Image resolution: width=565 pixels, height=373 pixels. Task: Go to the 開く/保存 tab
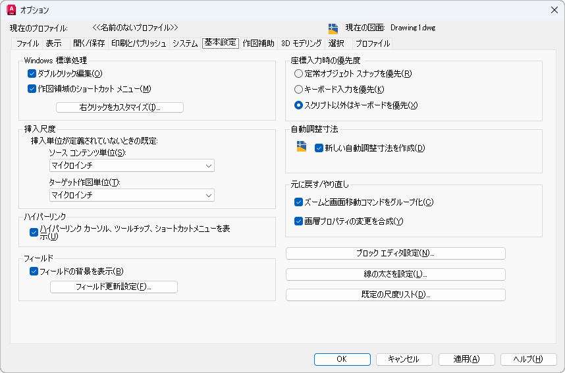pyautogui.click(x=89, y=43)
